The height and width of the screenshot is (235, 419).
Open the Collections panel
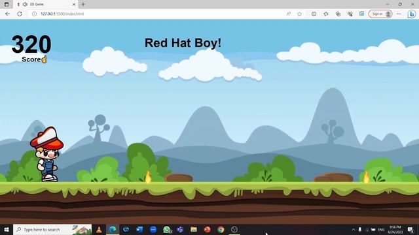[338, 14]
